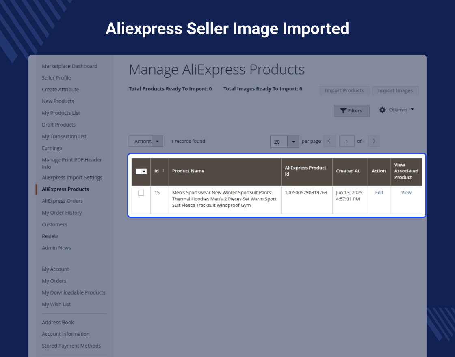
Task: Go to next page arrow
Action: 374,141
